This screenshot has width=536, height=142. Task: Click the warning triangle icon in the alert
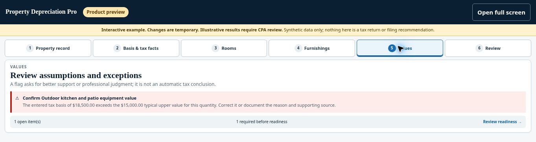pos(17,98)
